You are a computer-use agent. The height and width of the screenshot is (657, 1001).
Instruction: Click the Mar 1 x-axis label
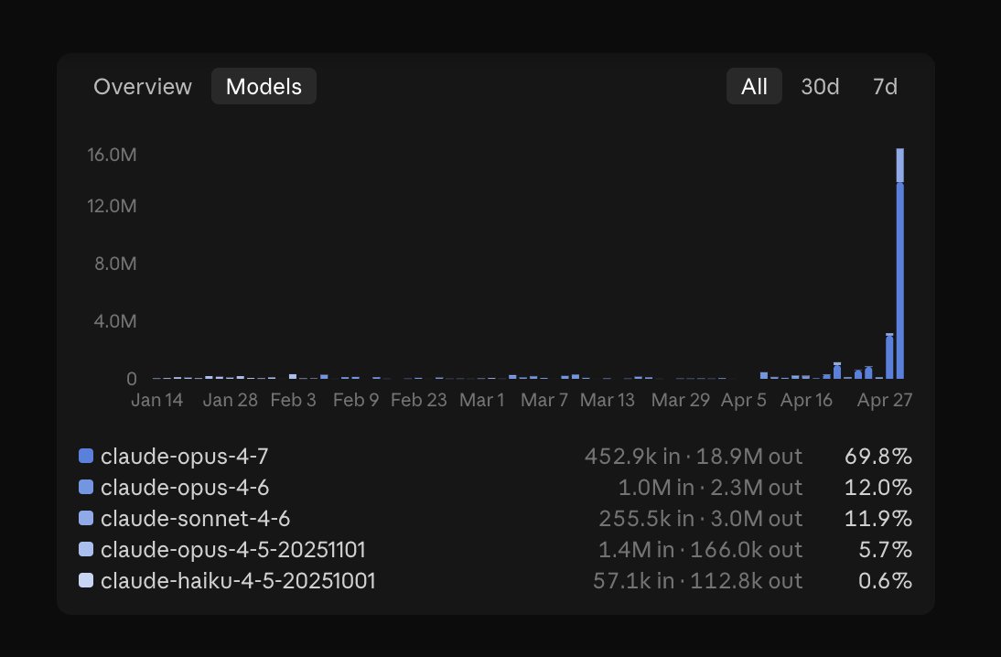pyautogui.click(x=482, y=400)
